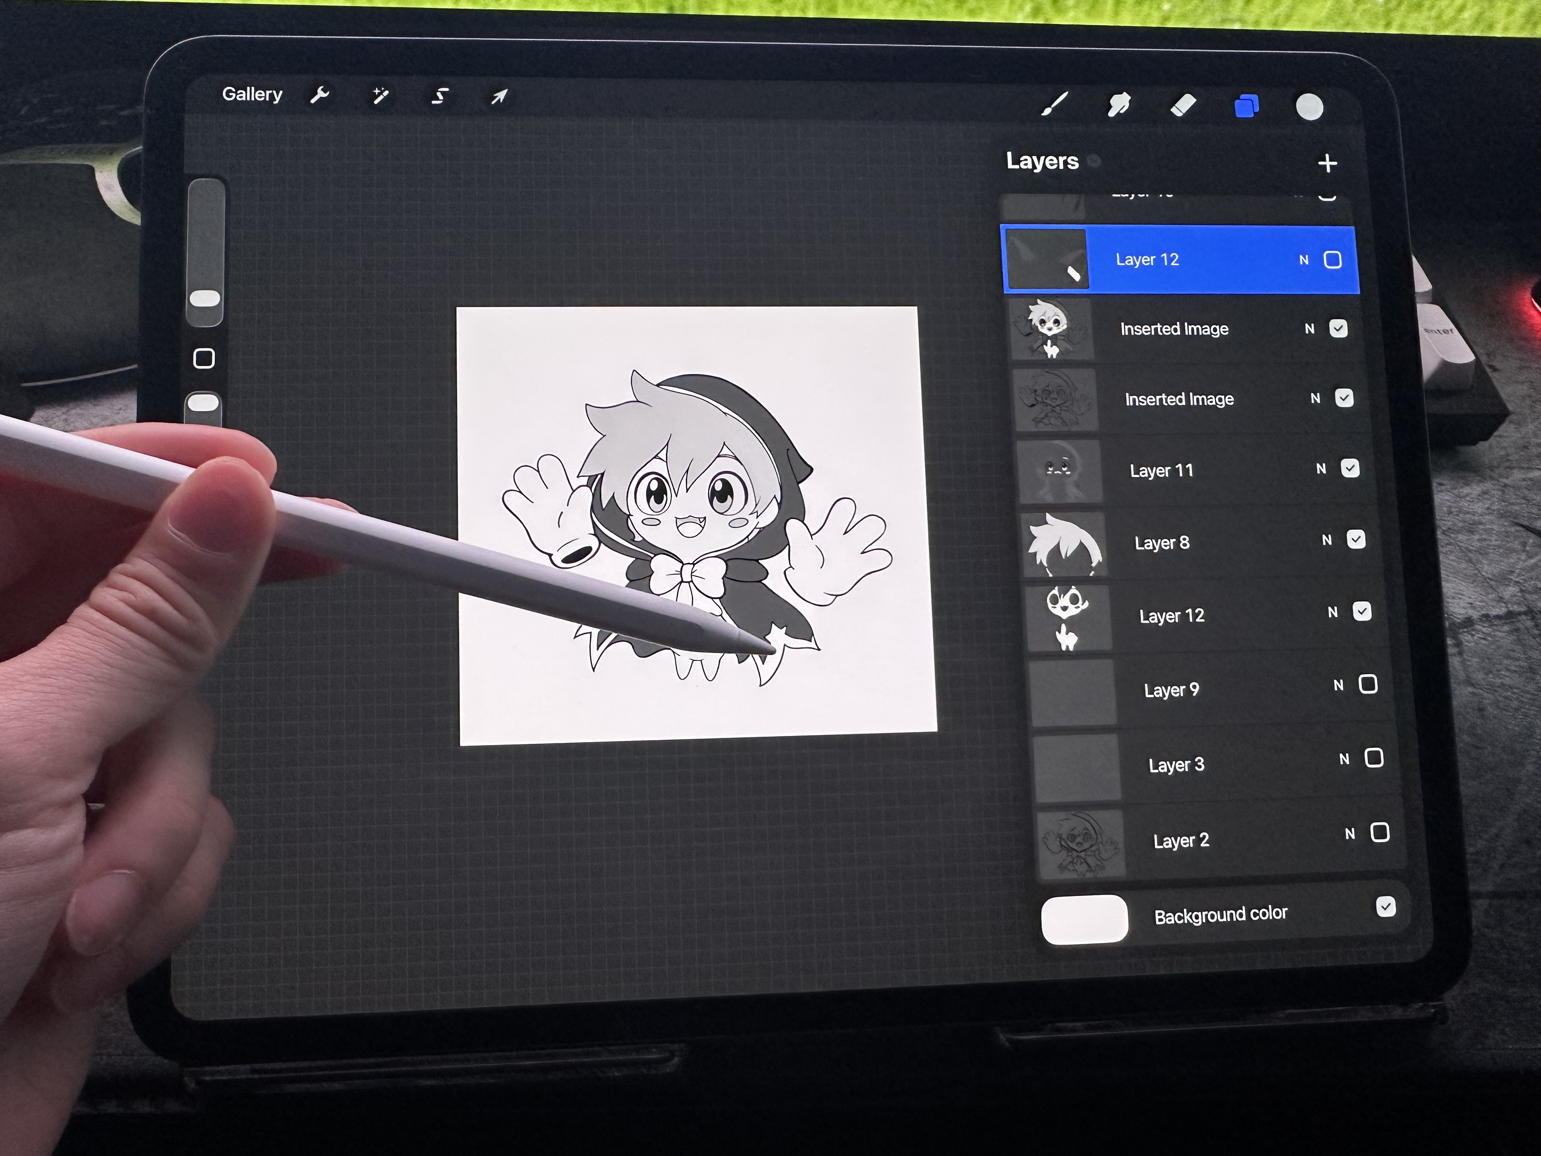Select the Inserted Image name just below highlighted Layer 12

pyautogui.click(x=1174, y=329)
